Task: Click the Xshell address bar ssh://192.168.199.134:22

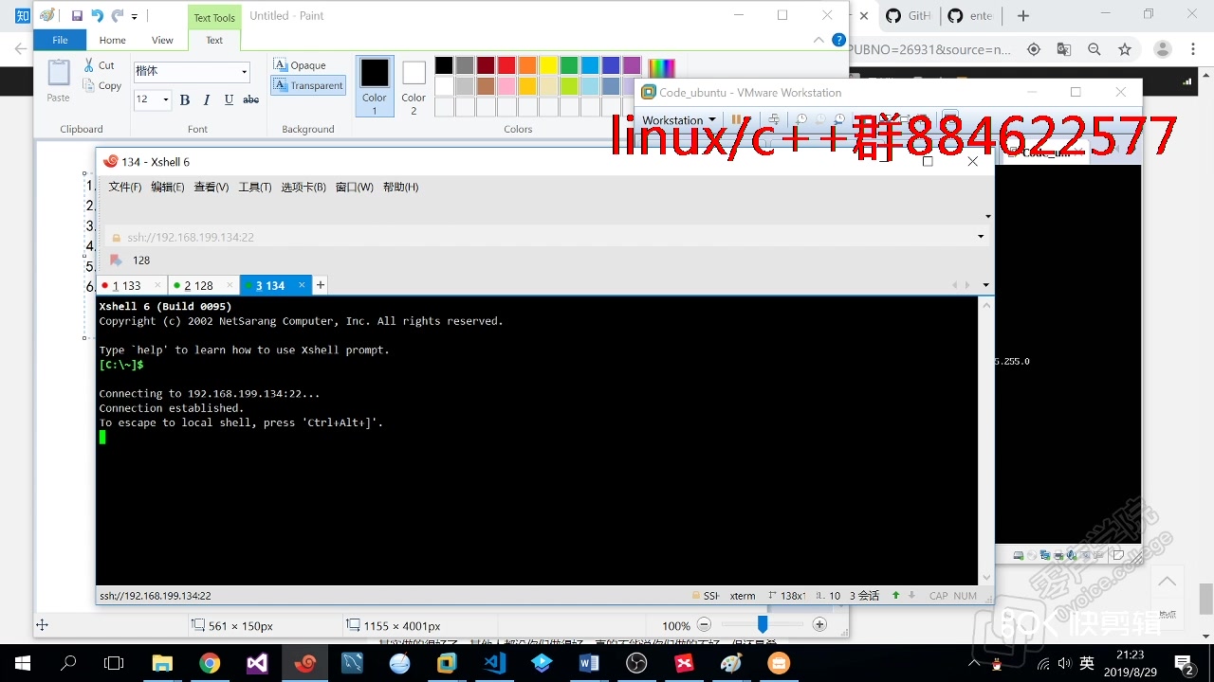Action: click(541, 237)
